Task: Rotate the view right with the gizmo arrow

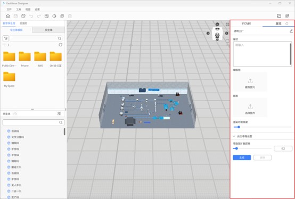Action: (227, 33)
